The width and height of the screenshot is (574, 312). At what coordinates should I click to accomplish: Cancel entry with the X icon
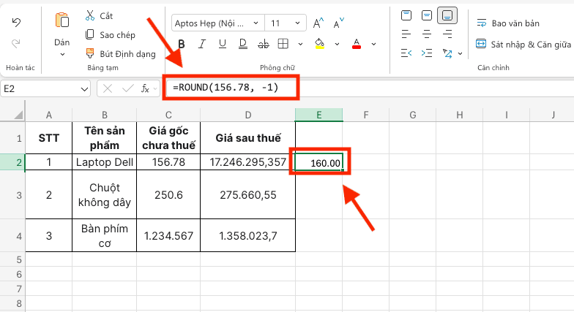click(107, 88)
